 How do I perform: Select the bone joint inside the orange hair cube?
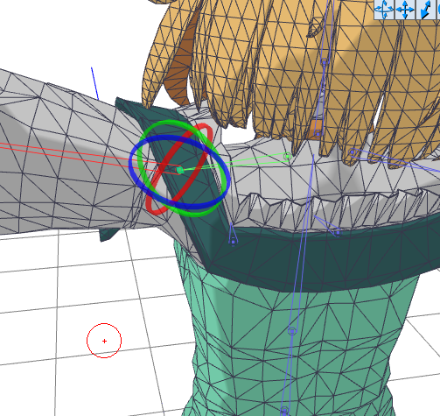pos(318,134)
